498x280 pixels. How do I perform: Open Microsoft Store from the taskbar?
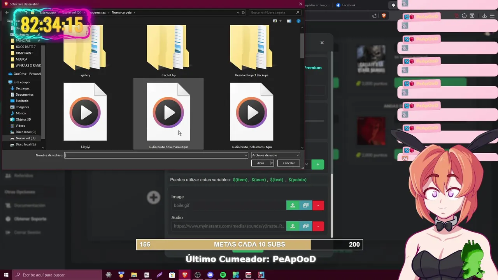click(172, 275)
